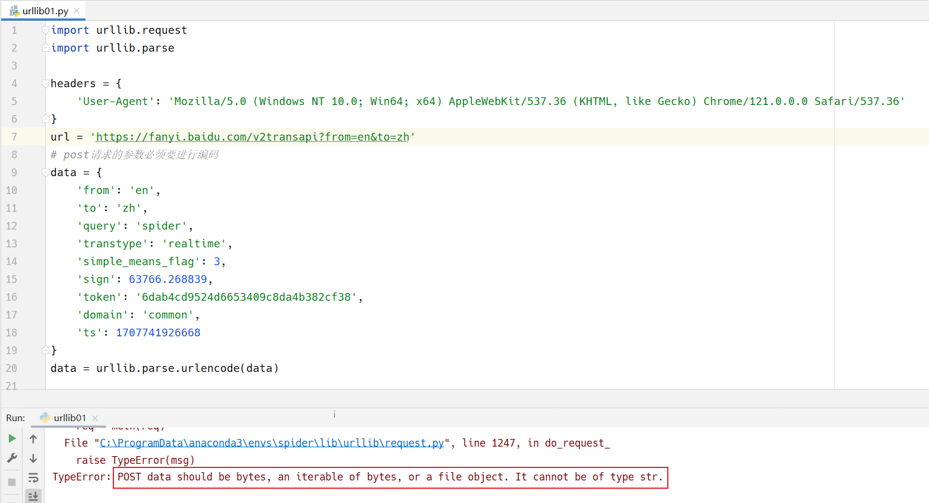This screenshot has width=929, height=503.
Task: Click line number 13 in the gutter
Action: coord(11,244)
